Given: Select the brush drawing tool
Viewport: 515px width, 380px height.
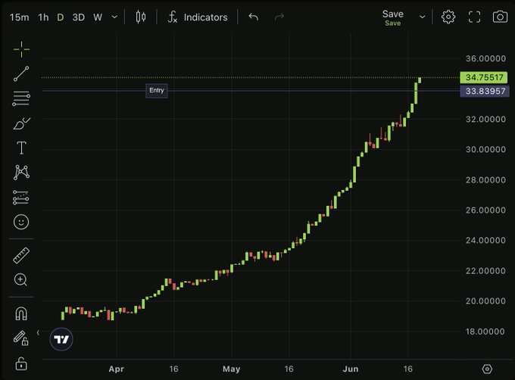Looking at the screenshot, I should pos(21,123).
